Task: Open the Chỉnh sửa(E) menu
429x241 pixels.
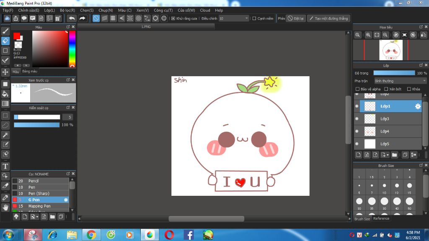Action: (x=29, y=10)
